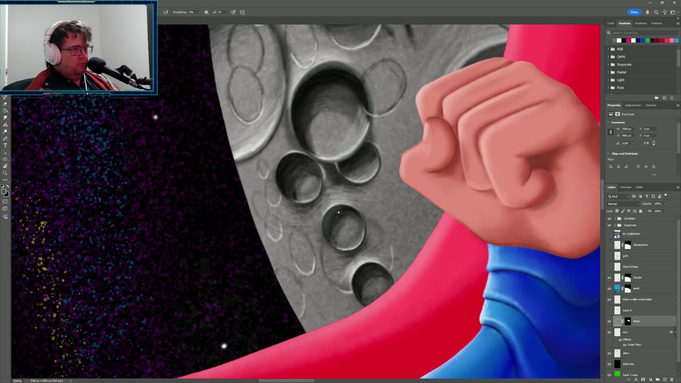Expand the RGB swatch group
This screenshot has height=383, width=681.
[608, 49]
